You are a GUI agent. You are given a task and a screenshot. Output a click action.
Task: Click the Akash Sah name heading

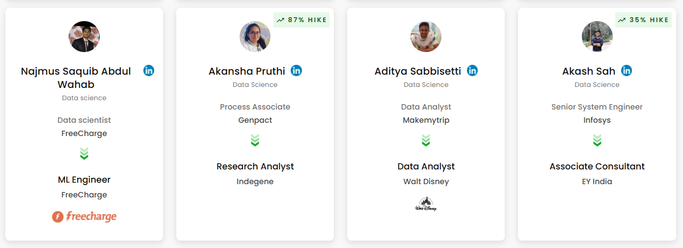coord(589,71)
